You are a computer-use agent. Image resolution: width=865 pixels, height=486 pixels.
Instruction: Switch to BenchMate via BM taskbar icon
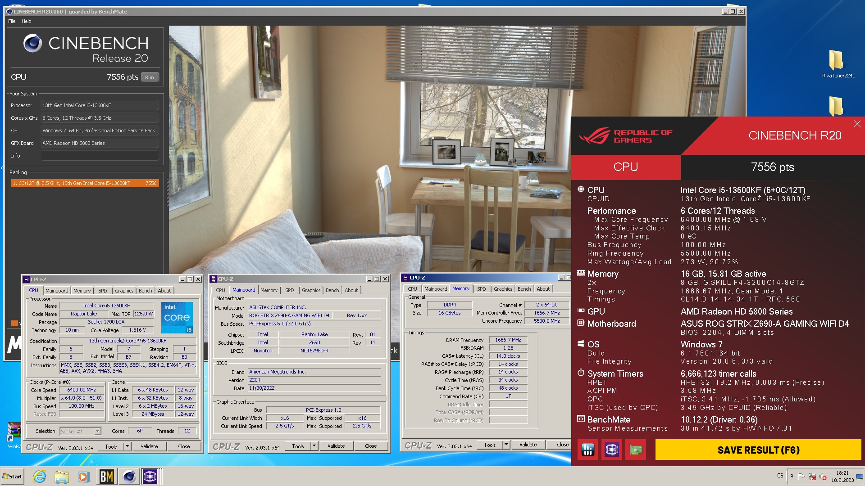pyautogui.click(x=106, y=477)
